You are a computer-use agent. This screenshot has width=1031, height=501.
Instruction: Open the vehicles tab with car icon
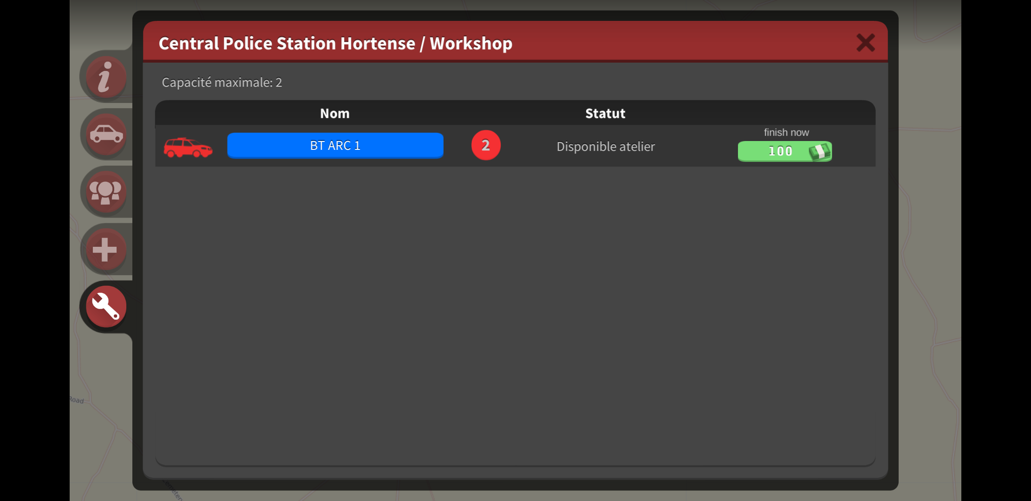coord(106,135)
